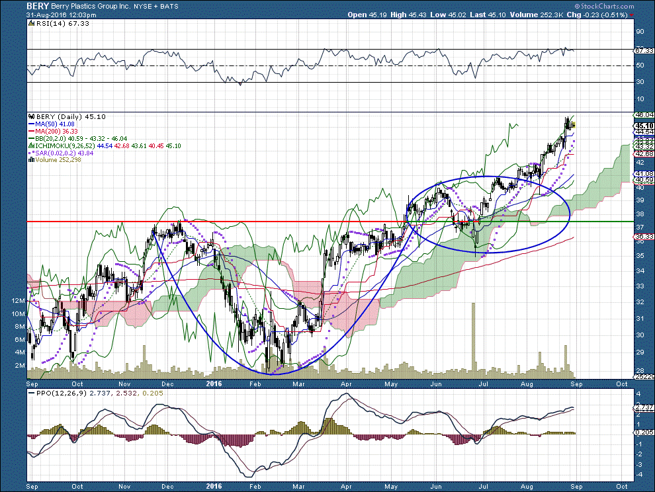Click the 36.33 MA(200) tag on right axis

(x=644, y=236)
